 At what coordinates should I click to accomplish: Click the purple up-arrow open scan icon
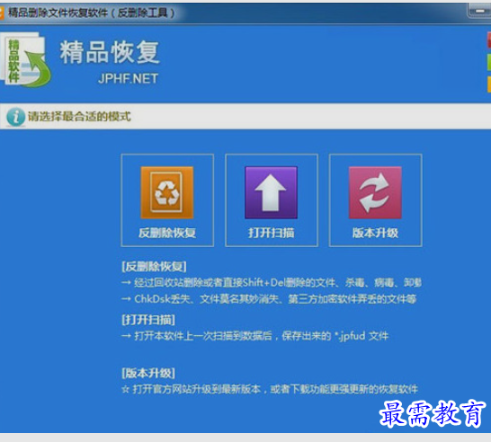(x=271, y=192)
